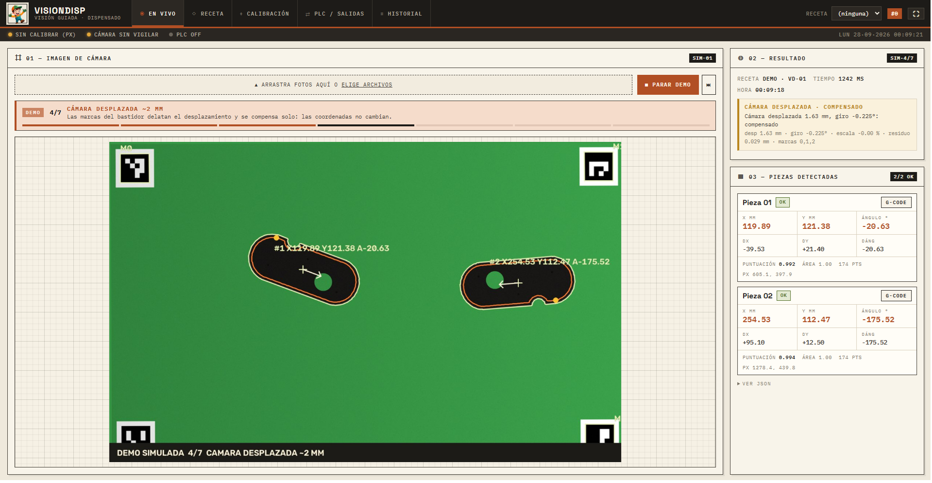The width and height of the screenshot is (932, 483).
Task: Expand the Ver JSON disclosure
Action: tap(754, 384)
